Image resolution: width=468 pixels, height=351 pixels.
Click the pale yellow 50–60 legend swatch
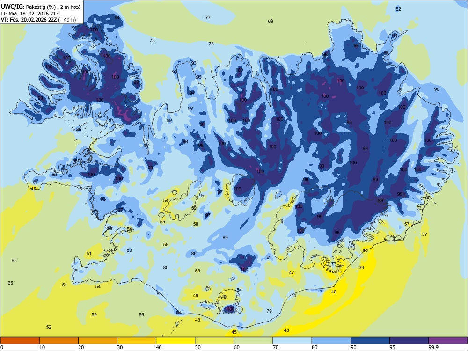(214, 341)
